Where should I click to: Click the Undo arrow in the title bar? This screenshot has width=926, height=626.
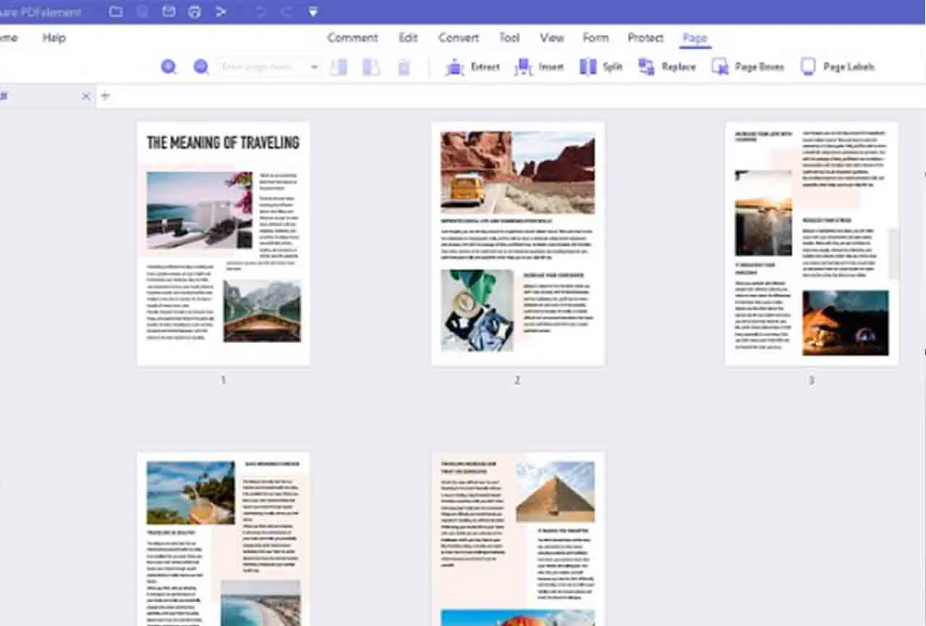[260, 11]
